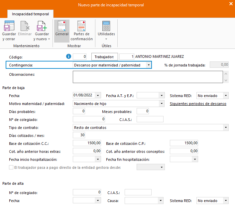Select the Incapacidad temporal tab
Image resolution: width=235 pixels, height=208 pixels.
coord(30,14)
